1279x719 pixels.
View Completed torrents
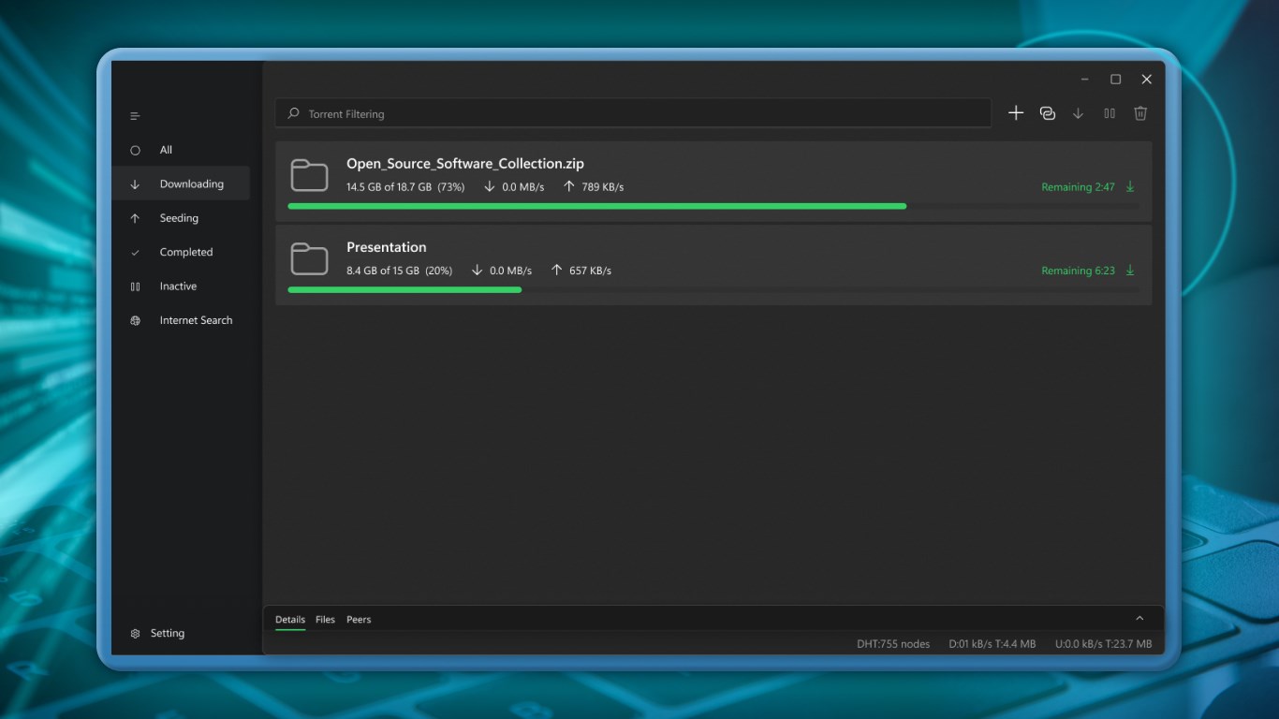(181, 252)
